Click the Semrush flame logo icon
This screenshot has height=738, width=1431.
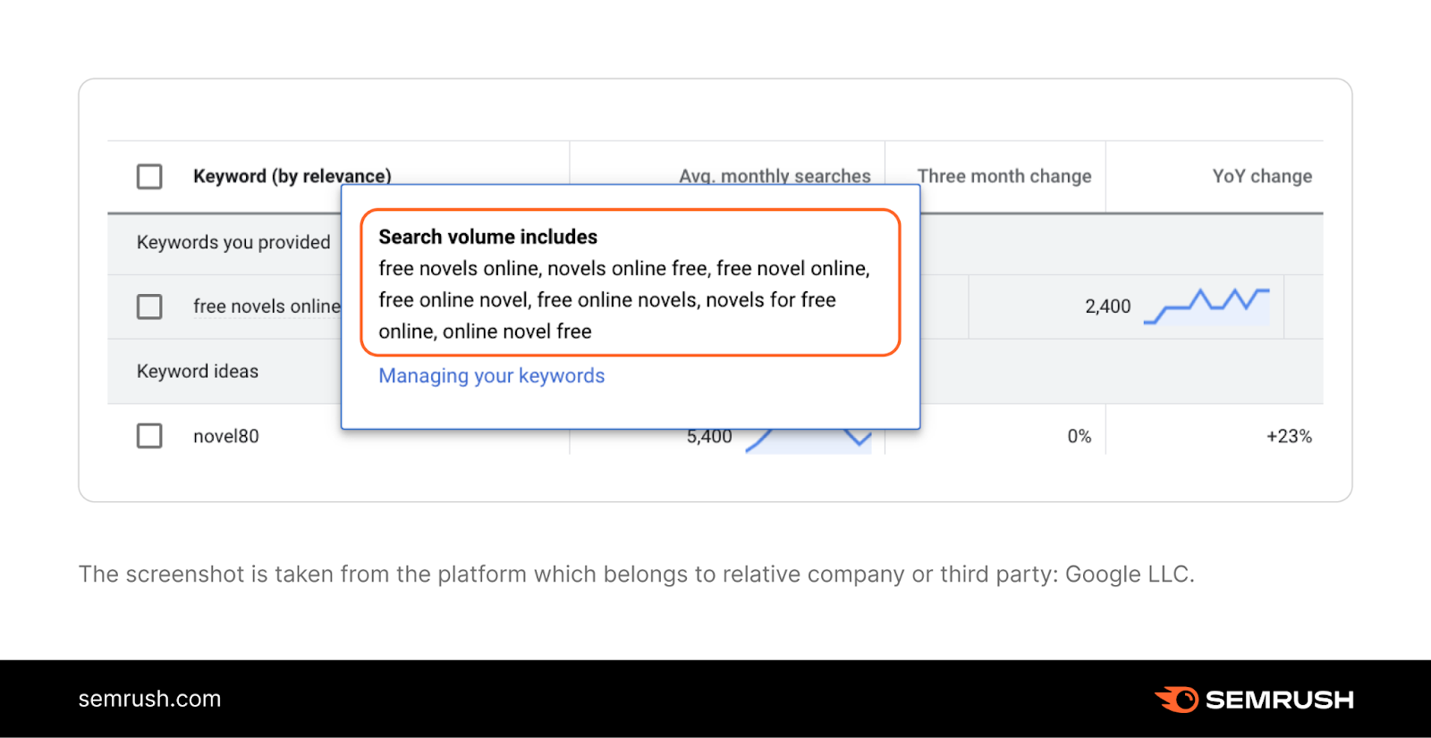pyautogui.click(x=1177, y=699)
